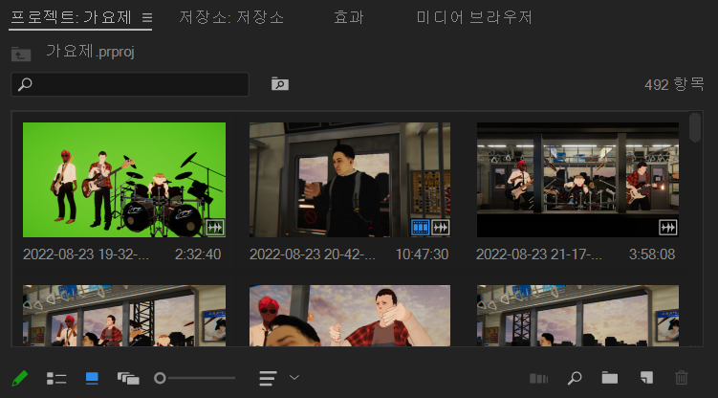Image resolution: width=718 pixels, height=398 pixels.
Task: Open the 미디어 브라우저 tab
Action: click(x=474, y=17)
